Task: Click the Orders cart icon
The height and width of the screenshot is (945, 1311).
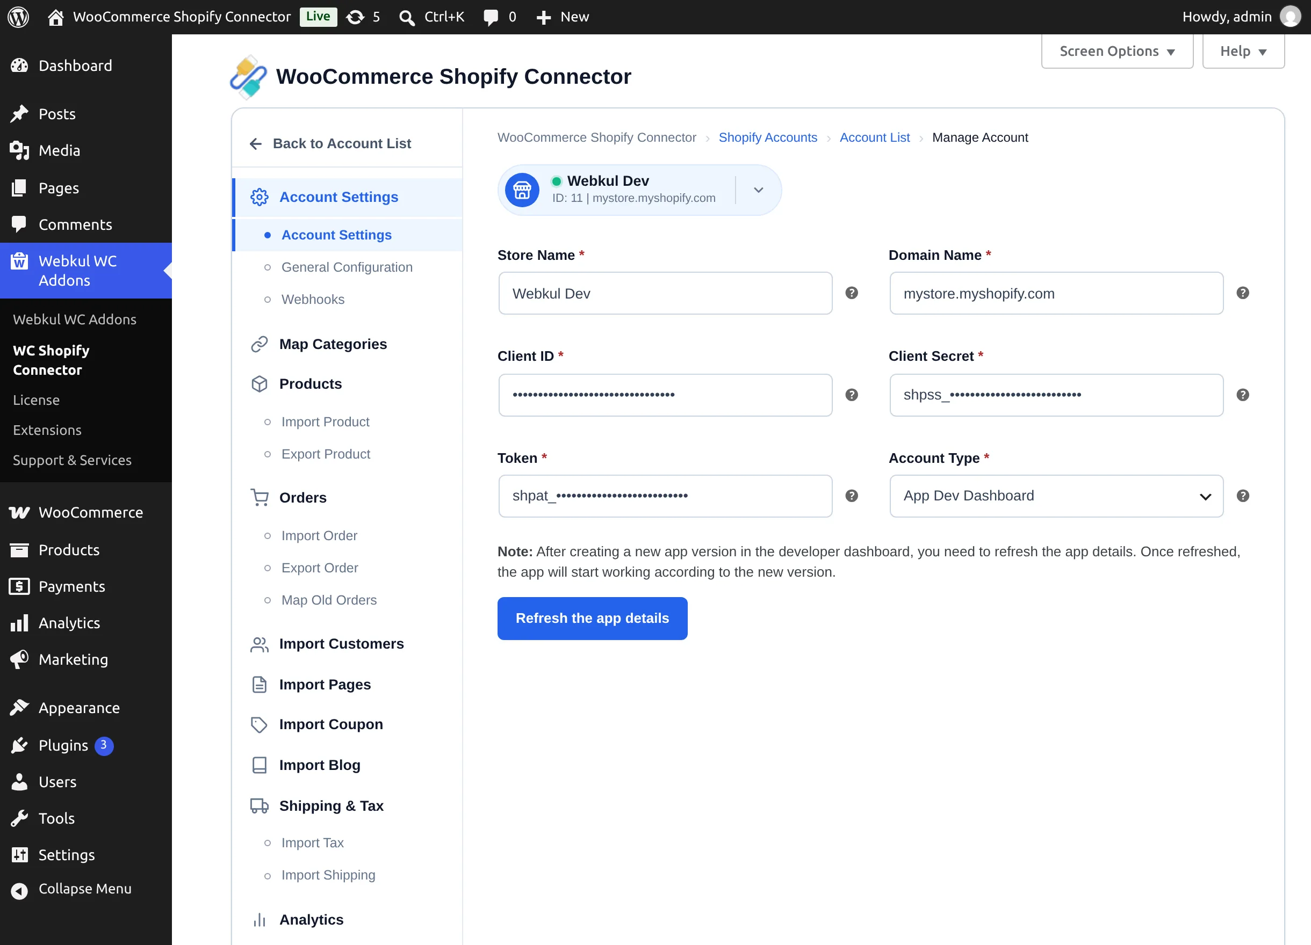Action: coord(260,497)
